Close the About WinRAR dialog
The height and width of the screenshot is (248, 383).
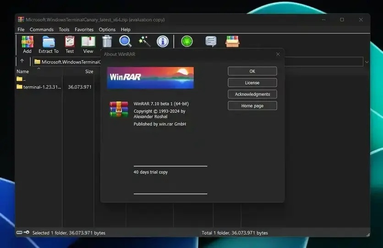tap(278, 54)
